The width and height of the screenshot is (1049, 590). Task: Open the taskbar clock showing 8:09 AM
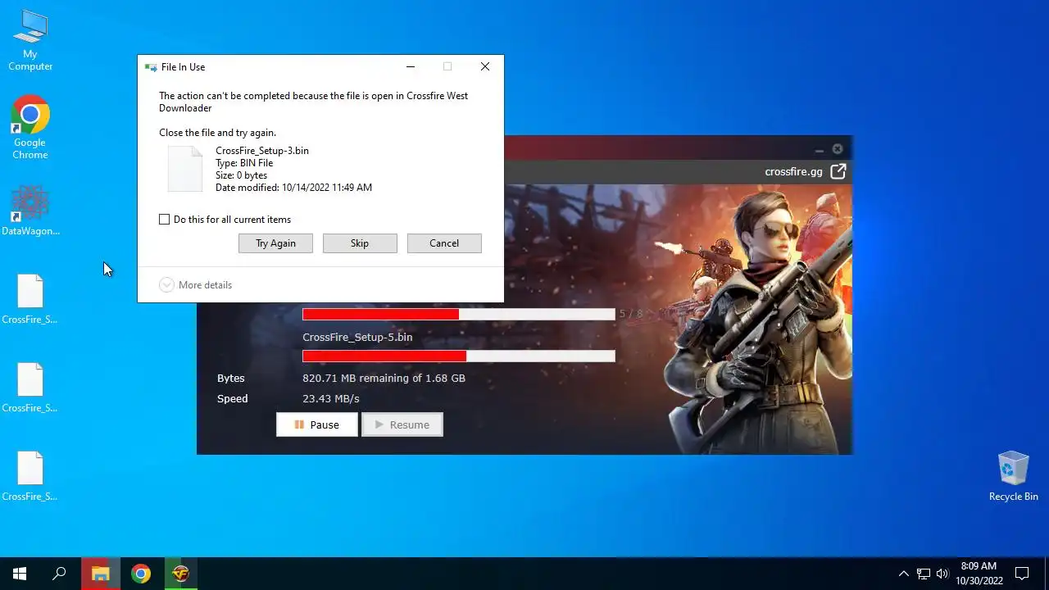pos(979,574)
